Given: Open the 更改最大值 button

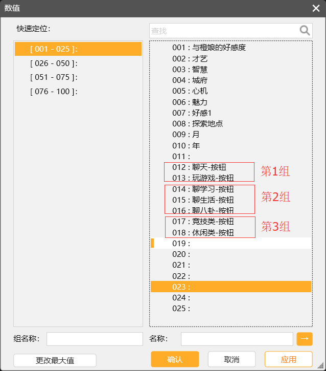Looking at the screenshot, I should coord(55,360).
